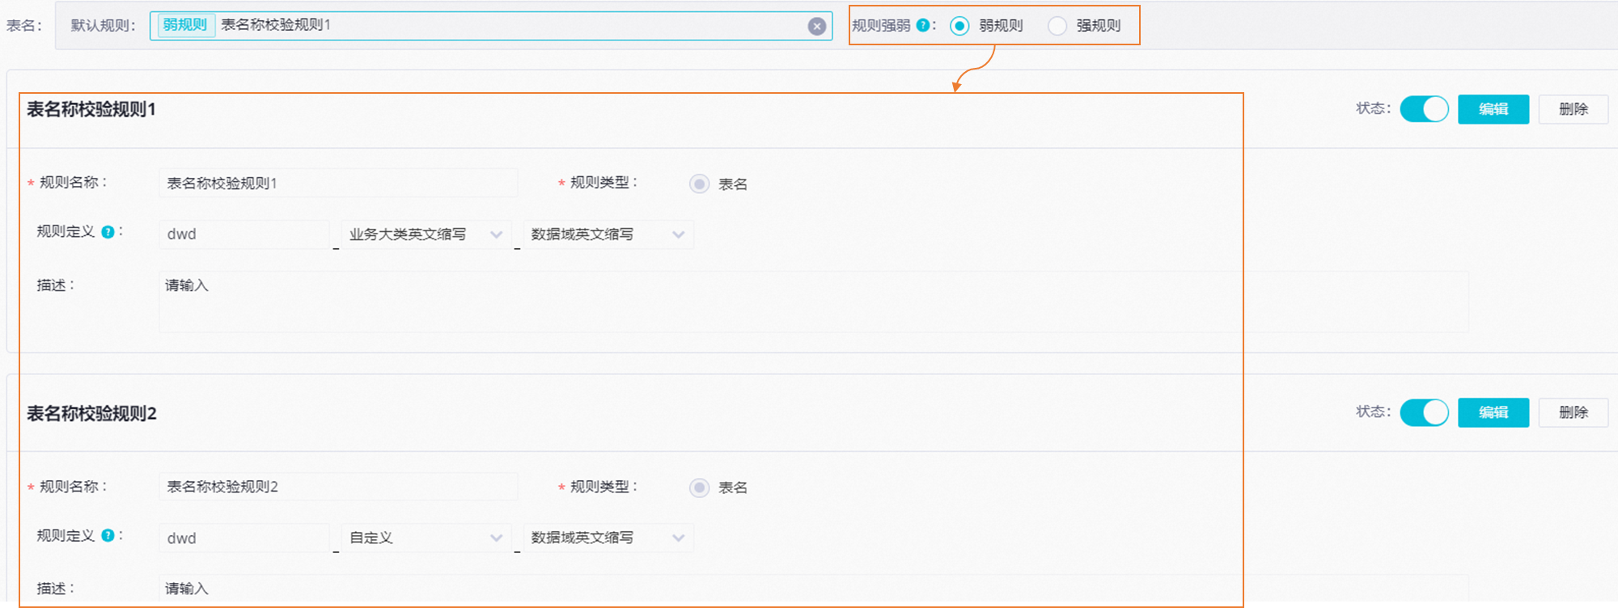Viewport: 1618px width, 608px height.
Task: Click the 规则名称 field containing 表名称校验规则2
Action: point(338,487)
